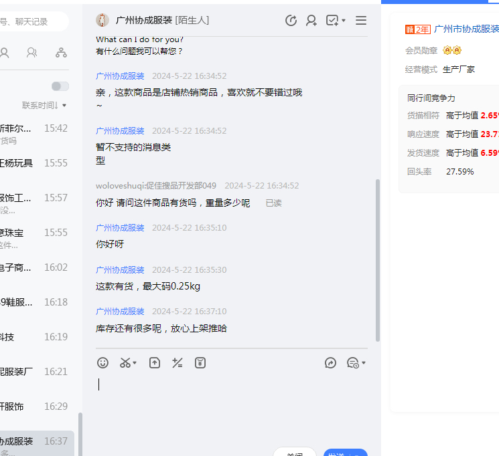Expand the task checkbox dropdown in header
This screenshot has width=499, height=456.
(344, 21)
